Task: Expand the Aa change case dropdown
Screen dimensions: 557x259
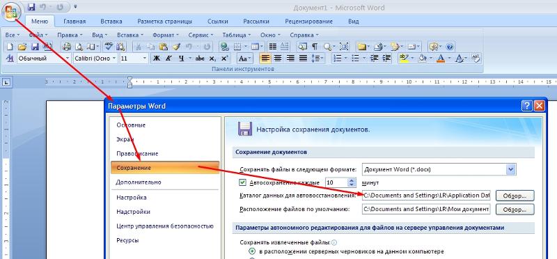Action: pos(245,58)
